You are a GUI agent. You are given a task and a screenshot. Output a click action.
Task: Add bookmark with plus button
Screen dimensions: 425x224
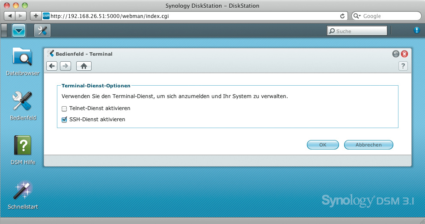point(36,16)
